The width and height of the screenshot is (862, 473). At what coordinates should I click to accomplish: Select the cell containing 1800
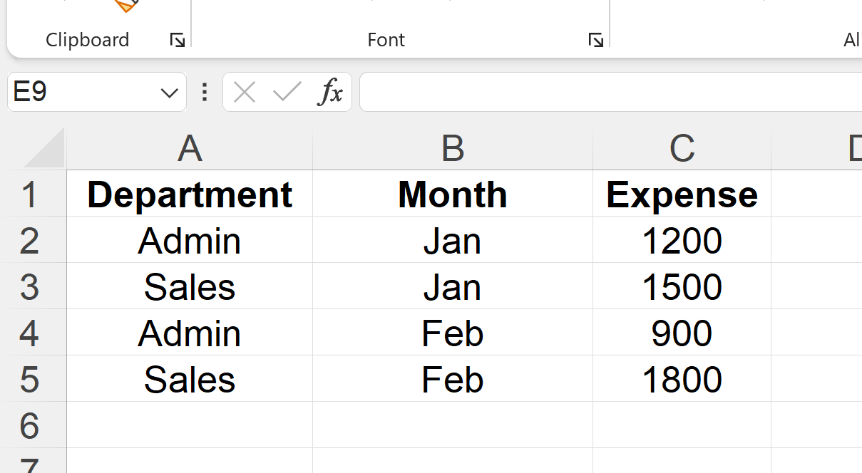pos(682,379)
